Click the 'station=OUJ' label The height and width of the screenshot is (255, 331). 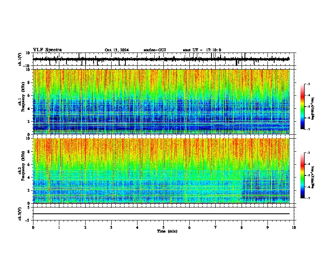pos(155,50)
